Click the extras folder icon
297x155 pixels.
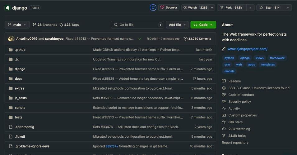(x=11, y=88)
